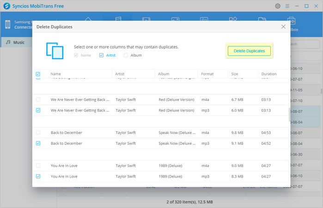Click the Syncios MobiTrans logo icon
The image size is (323, 208).
click(6, 6)
